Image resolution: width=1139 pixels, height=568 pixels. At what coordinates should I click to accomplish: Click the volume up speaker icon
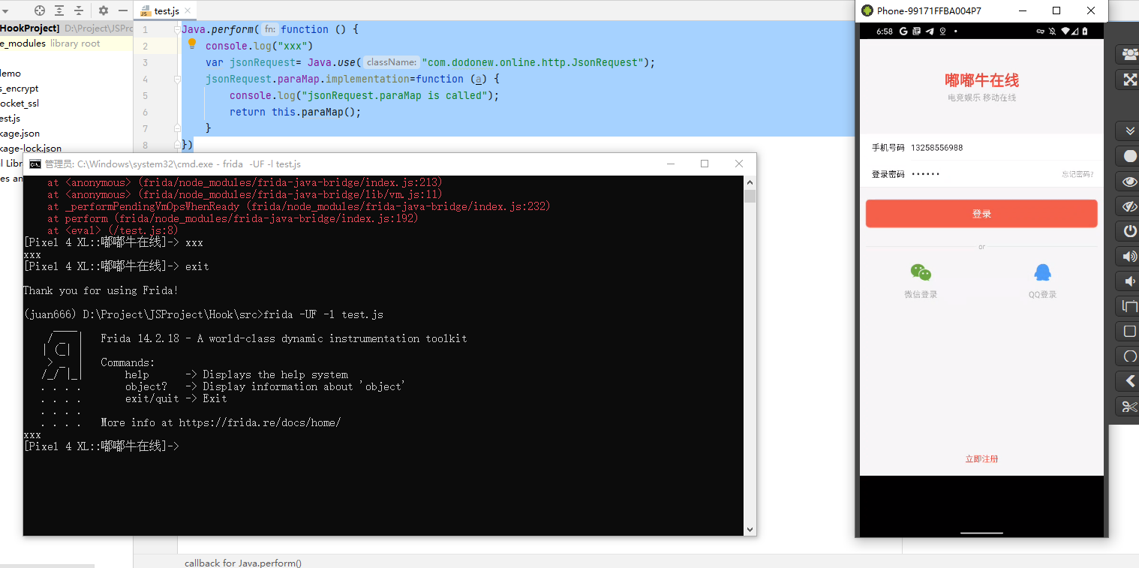point(1129,257)
